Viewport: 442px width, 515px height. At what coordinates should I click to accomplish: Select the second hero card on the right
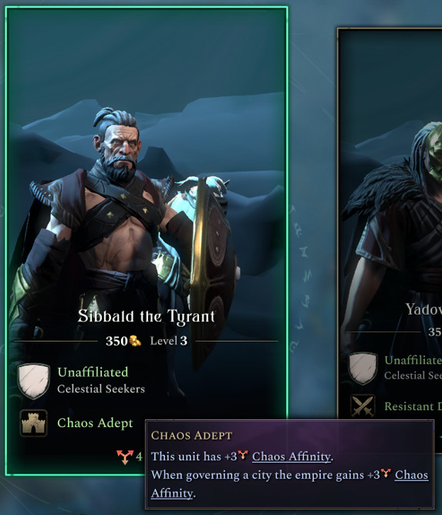click(390, 241)
